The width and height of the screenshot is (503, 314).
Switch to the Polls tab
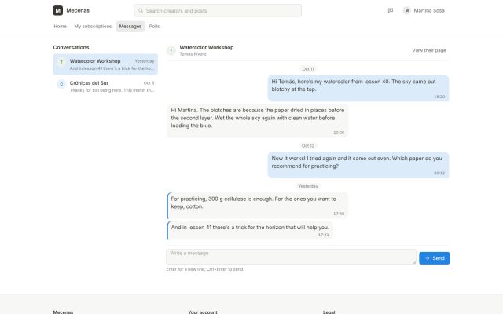click(154, 26)
